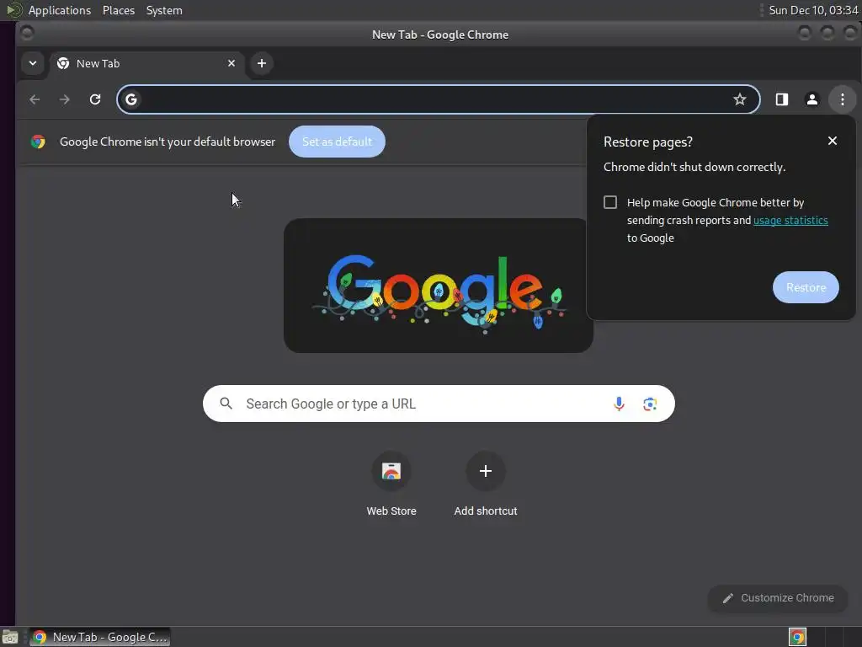Open the profile avatar menu

pyautogui.click(x=812, y=99)
